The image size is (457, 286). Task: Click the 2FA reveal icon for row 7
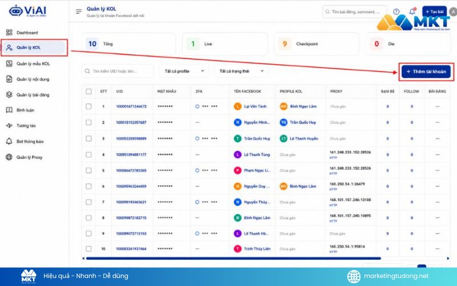(x=197, y=202)
